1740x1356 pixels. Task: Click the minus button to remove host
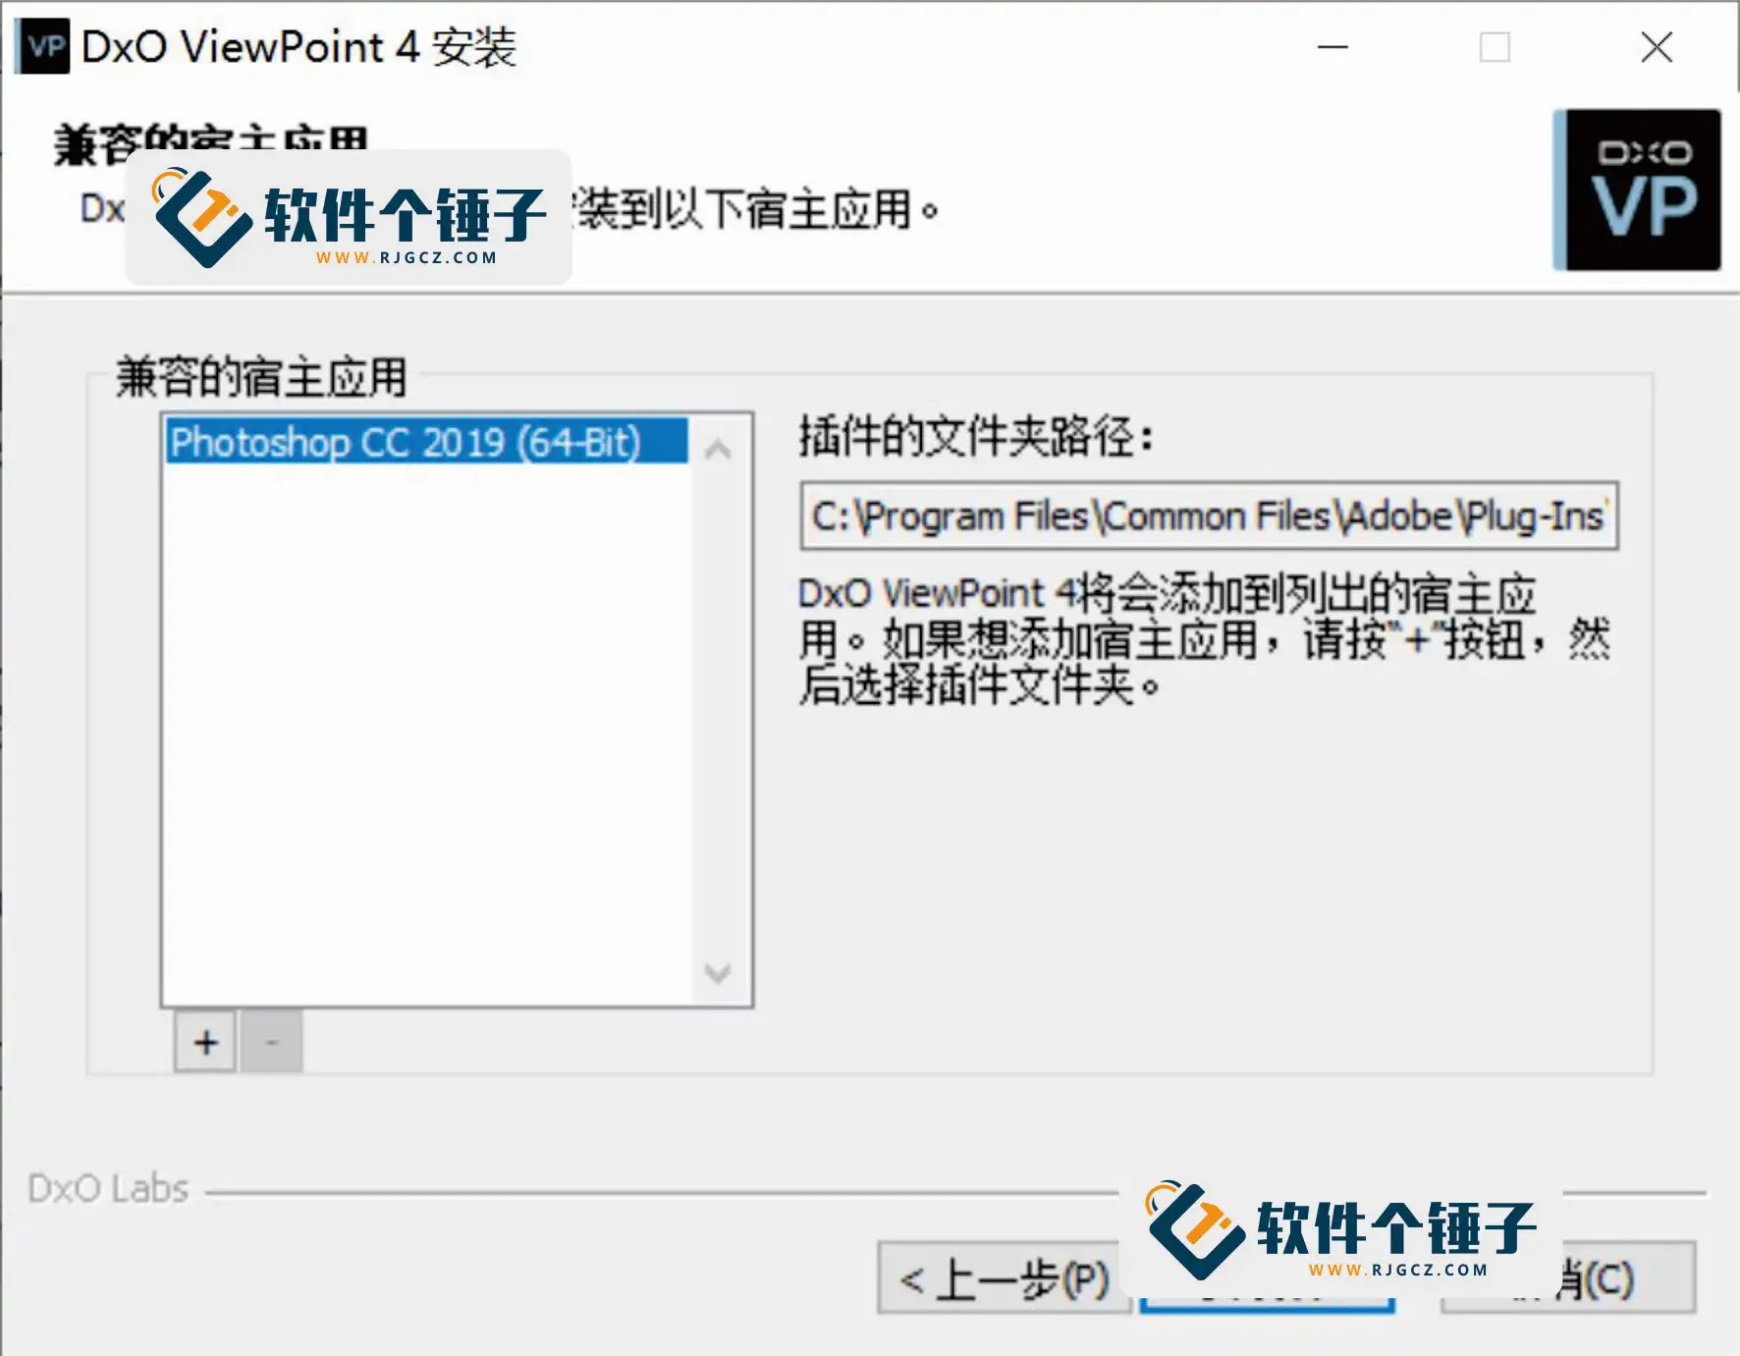coord(272,1042)
